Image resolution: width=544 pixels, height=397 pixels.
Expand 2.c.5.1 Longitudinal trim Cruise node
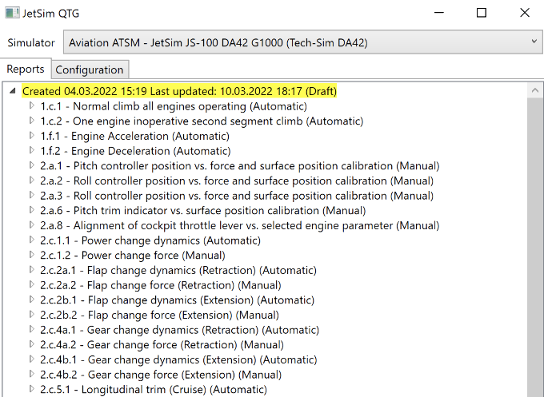pyautogui.click(x=31, y=389)
